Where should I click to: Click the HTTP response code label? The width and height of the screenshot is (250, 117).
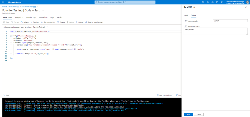(191, 21)
